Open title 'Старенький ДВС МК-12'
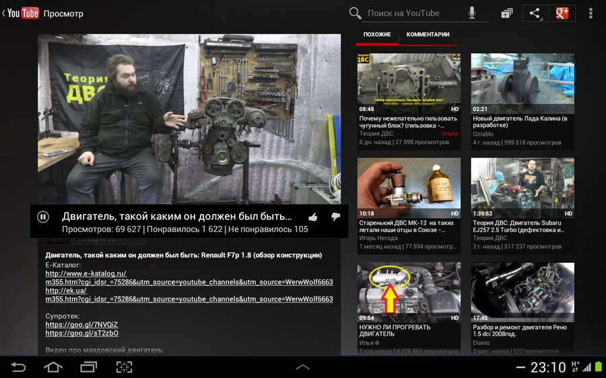Viewport: 606px width, 378px height. point(407,226)
